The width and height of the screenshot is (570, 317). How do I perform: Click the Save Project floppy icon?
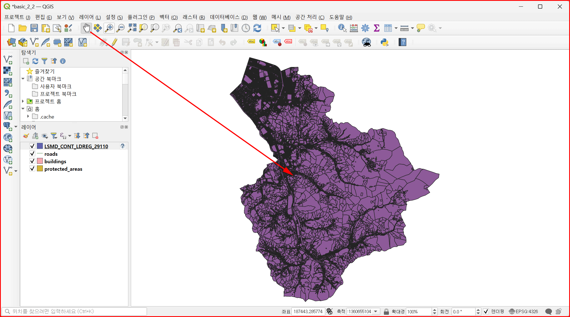coord(34,28)
